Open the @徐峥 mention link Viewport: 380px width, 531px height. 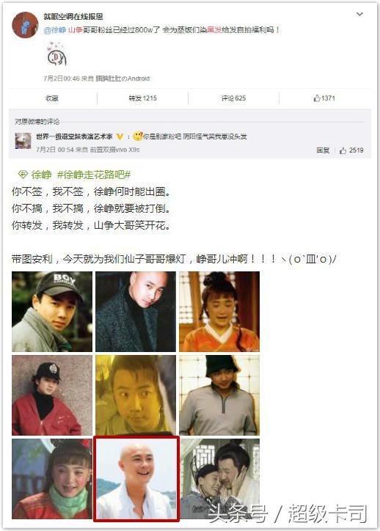(54, 30)
